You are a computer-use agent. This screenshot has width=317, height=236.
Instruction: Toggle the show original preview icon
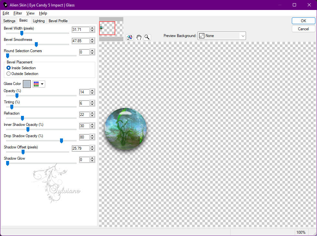pos(129,37)
